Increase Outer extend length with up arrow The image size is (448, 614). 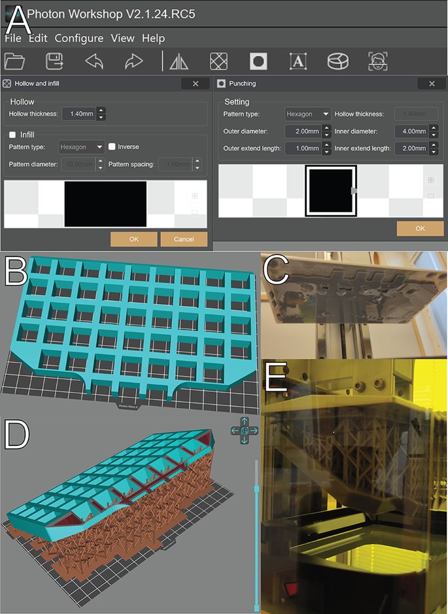(x=326, y=145)
